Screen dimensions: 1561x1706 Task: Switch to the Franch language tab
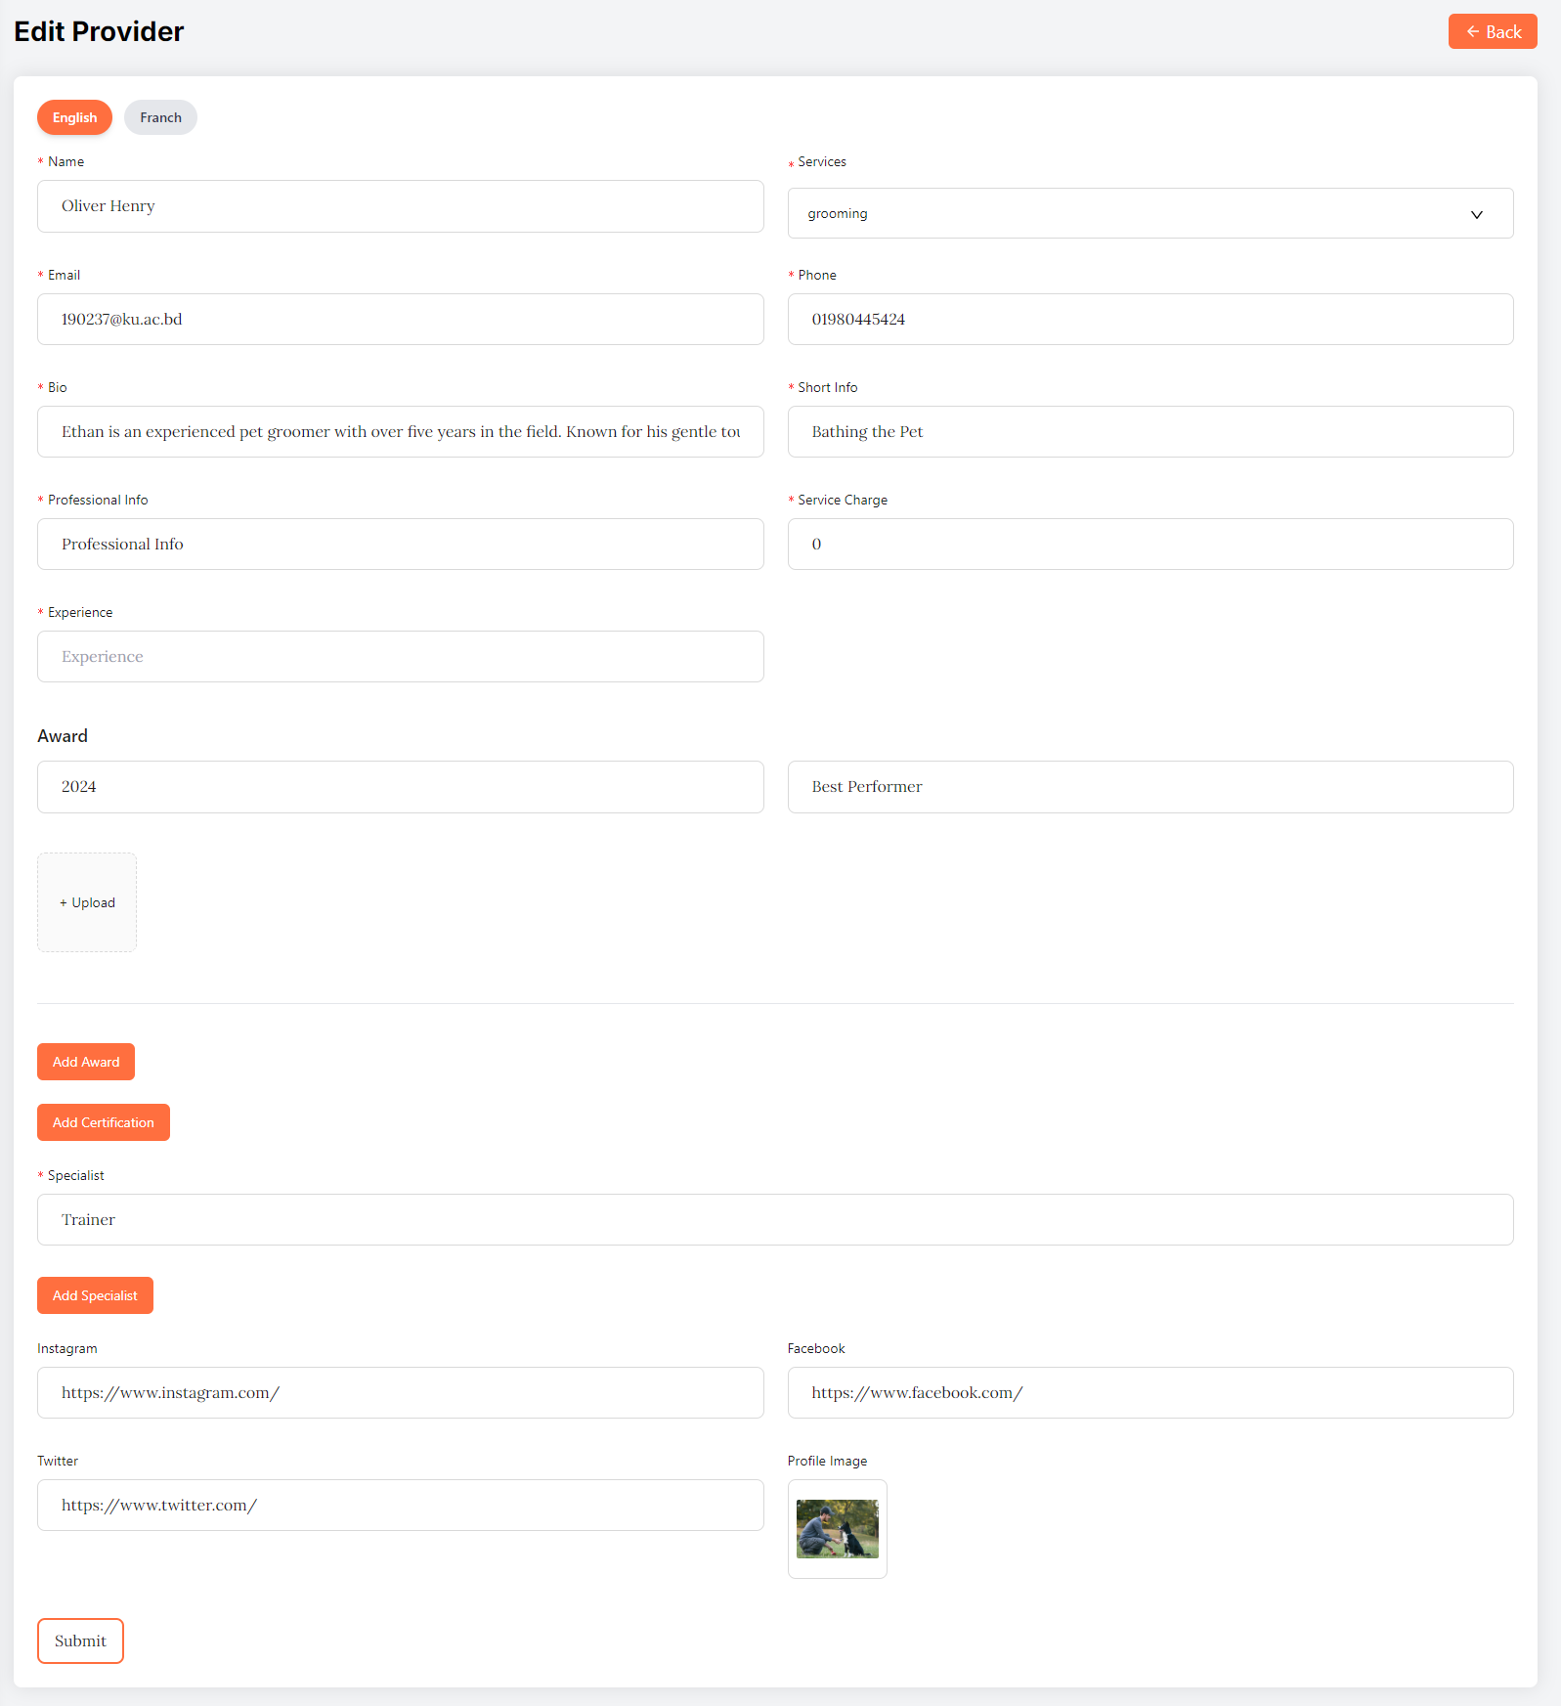(160, 117)
